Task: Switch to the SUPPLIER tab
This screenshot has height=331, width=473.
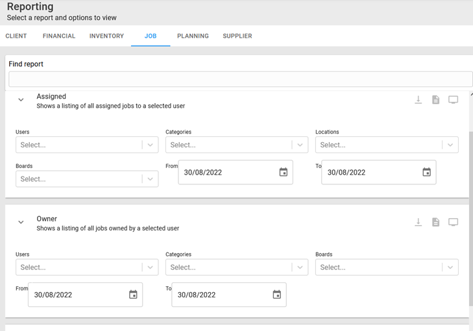Action: pos(237,36)
